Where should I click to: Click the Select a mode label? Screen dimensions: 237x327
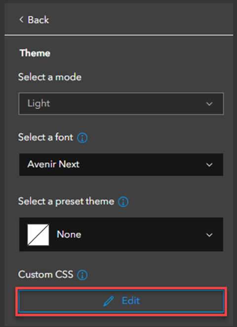click(50, 77)
